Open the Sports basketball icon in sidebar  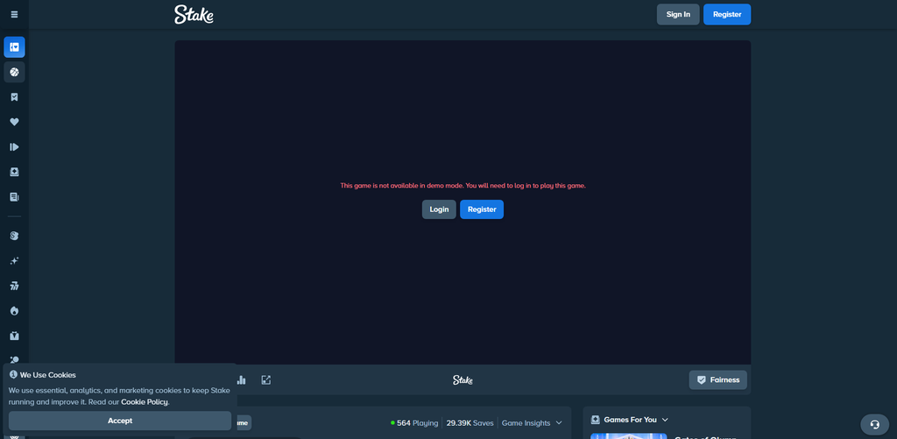pos(14,72)
